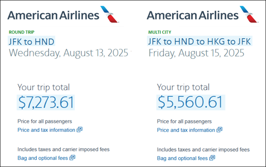Select the JFK to HND route heading
This screenshot has width=266, height=167.
pos(32,41)
